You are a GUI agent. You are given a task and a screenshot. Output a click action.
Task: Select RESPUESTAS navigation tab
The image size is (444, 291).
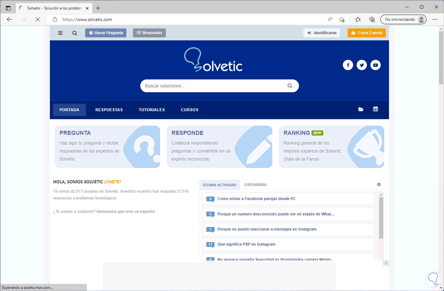click(x=109, y=110)
